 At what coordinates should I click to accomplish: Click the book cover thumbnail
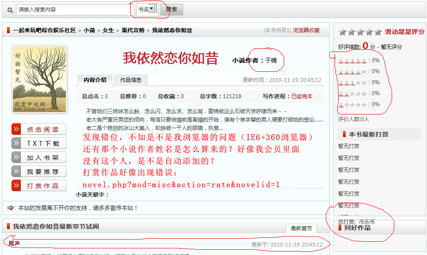click(x=39, y=79)
